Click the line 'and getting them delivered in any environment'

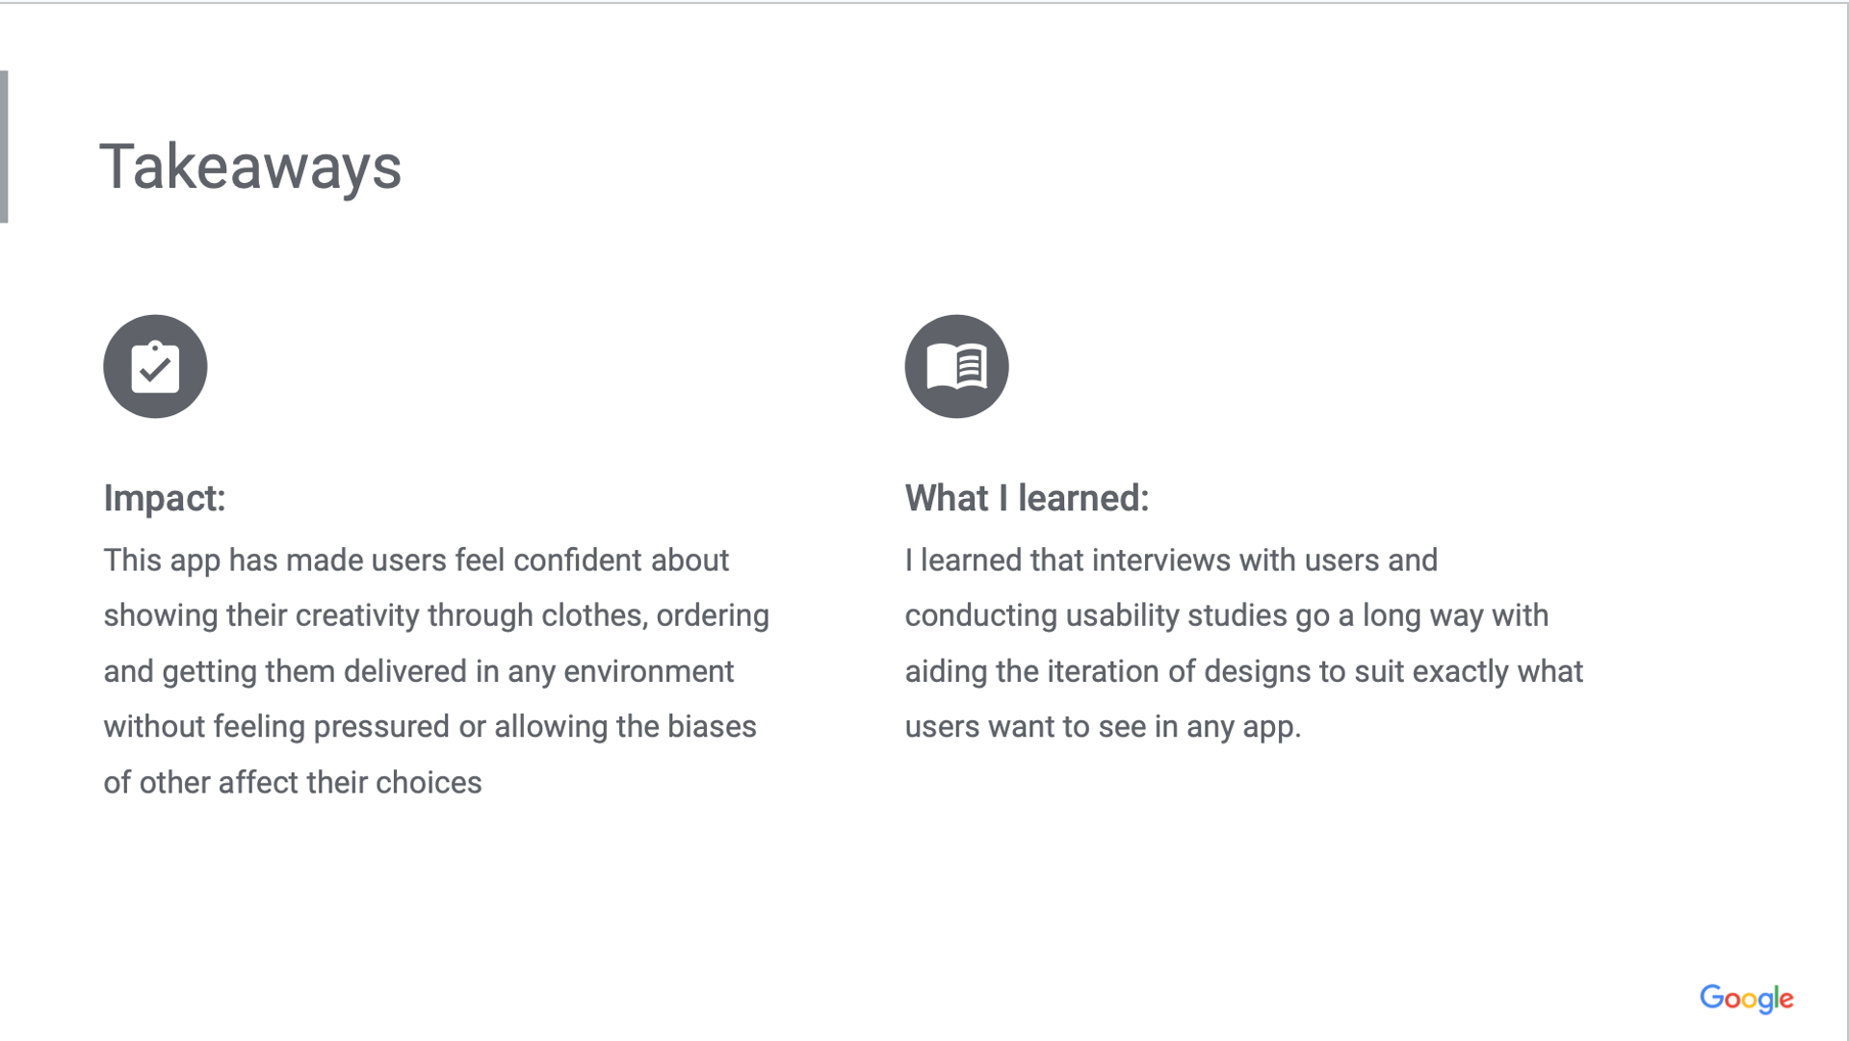point(419,671)
